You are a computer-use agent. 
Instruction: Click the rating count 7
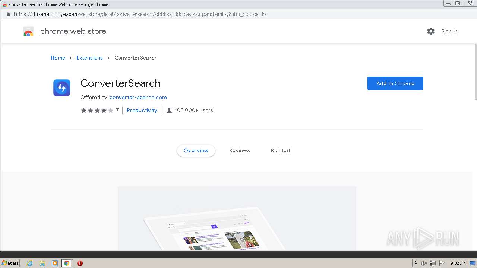click(117, 110)
